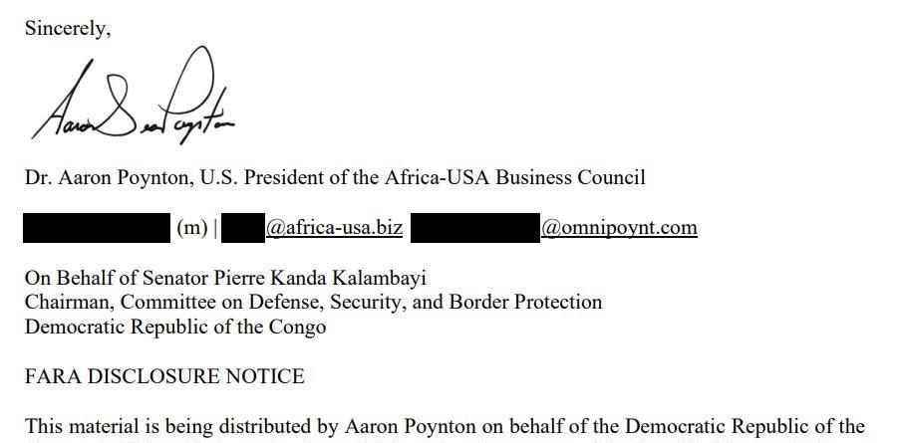This screenshot has width=898, height=443.
Task: Click the 'This material is being distributed' sentence
Action: tap(445, 427)
